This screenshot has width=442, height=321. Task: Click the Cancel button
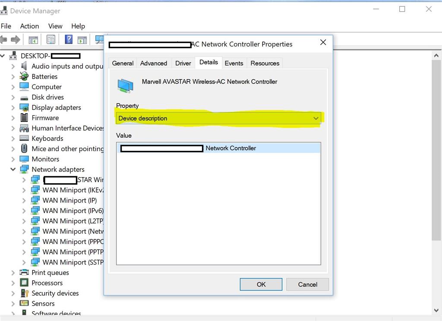point(307,284)
